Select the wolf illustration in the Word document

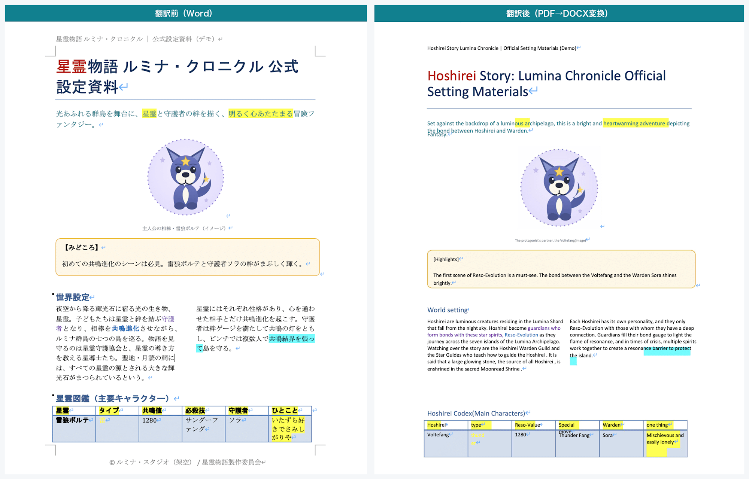coord(186,177)
